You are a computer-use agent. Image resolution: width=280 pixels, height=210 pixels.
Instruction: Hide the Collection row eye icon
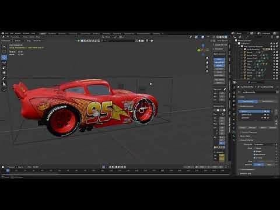274,44
